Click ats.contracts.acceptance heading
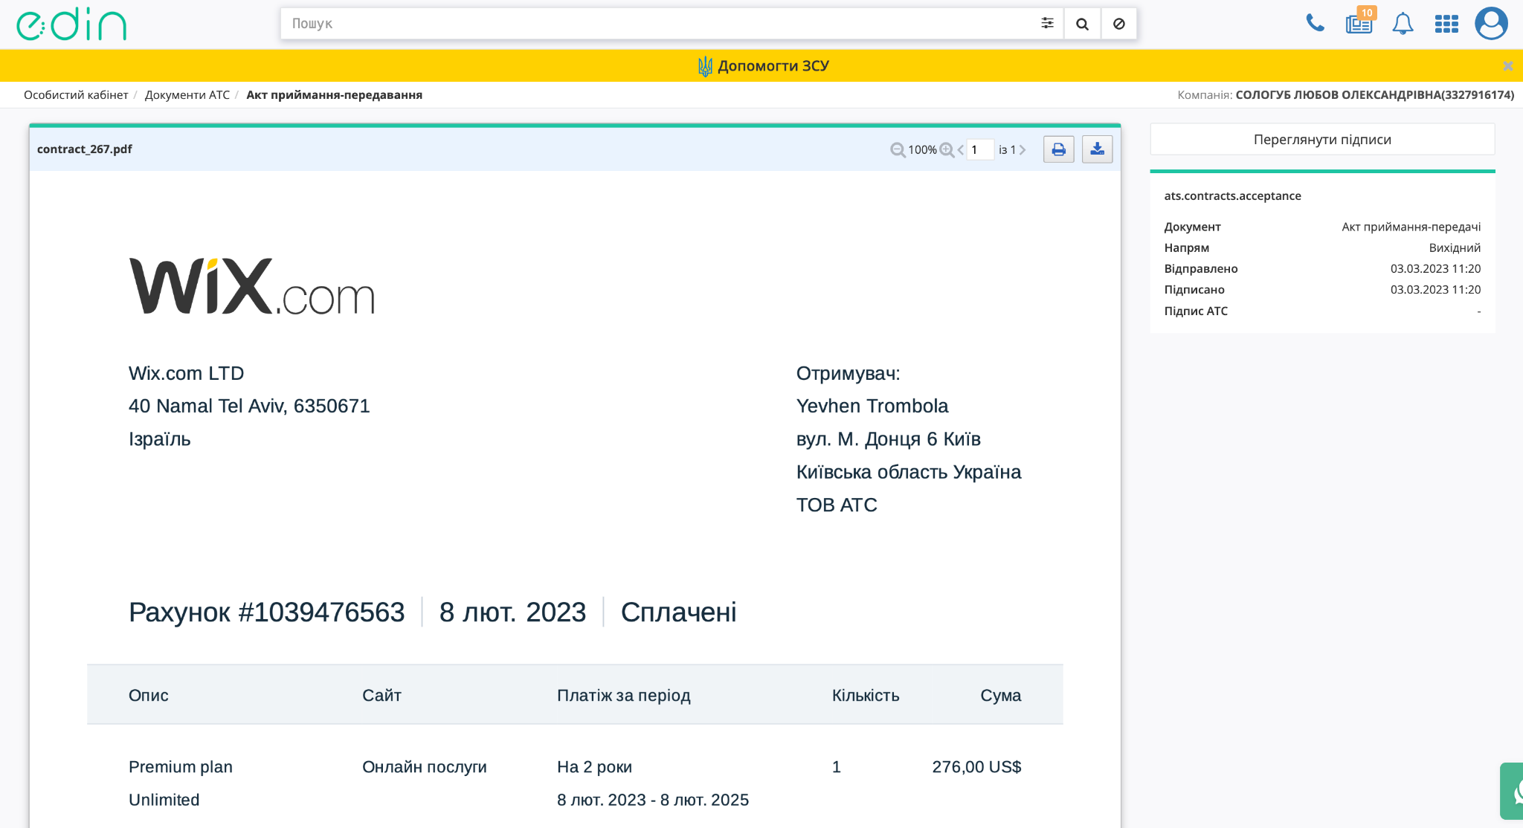The image size is (1523, 828). click(x=1232, y=196)
